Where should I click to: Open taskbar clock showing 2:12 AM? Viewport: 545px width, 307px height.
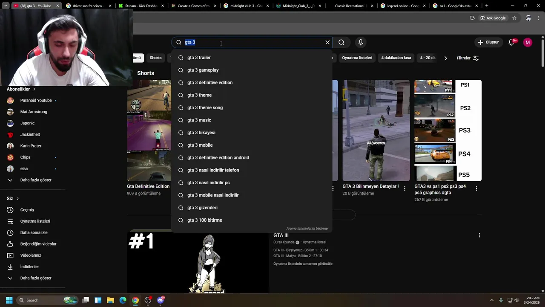[x=533, y=300]
